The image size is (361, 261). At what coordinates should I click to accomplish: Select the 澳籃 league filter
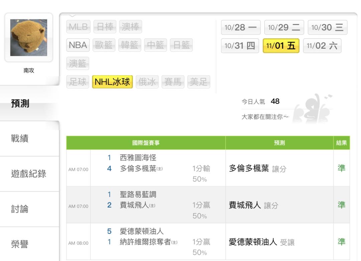(x=78, y=63)
